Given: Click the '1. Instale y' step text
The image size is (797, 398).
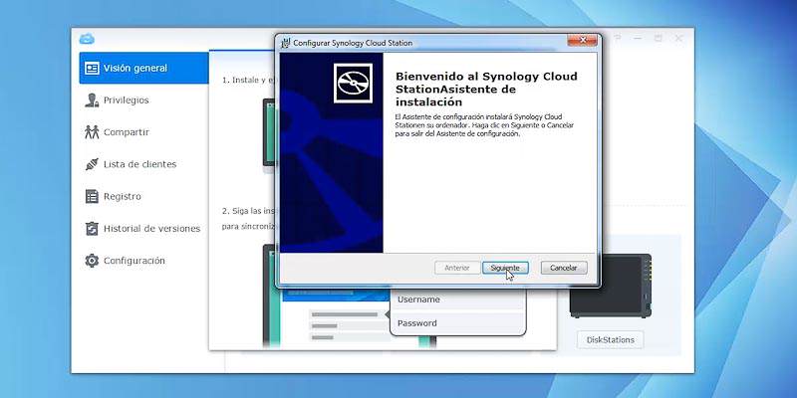Looking at the screenshot, I should [248, 81].
